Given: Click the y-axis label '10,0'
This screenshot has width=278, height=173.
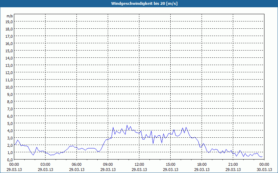Looking at the screenshot, I should click(x=9, y=87).
